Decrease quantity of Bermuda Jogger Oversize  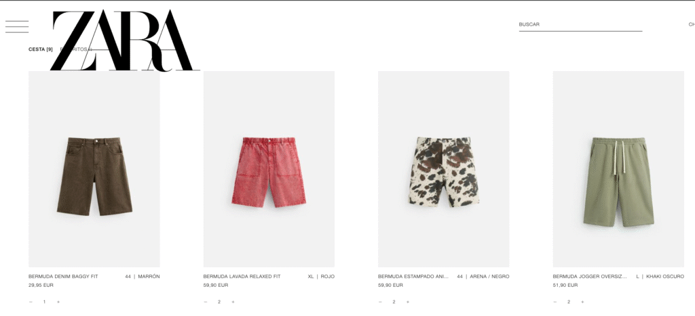click(555, 302)
